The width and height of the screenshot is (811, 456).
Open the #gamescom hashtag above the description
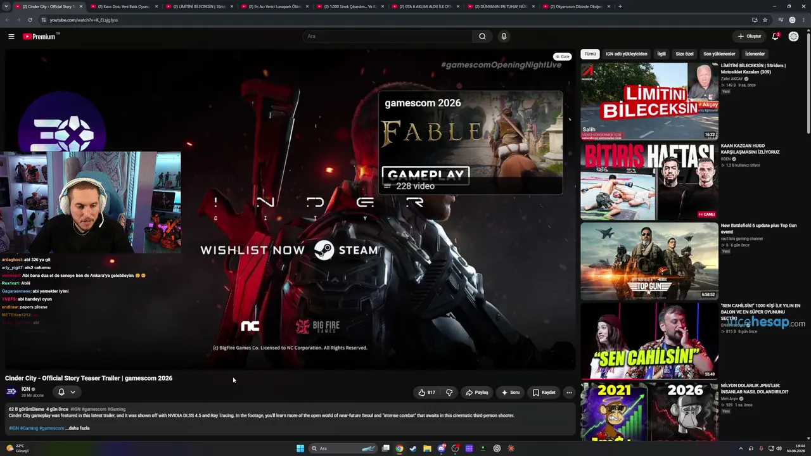94,409
